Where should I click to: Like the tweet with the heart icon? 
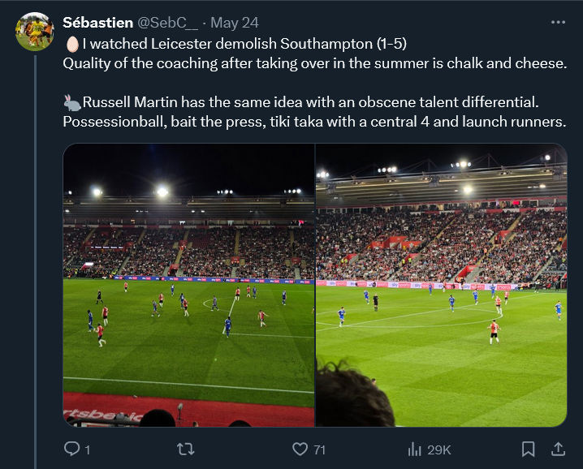coord(300,449)
